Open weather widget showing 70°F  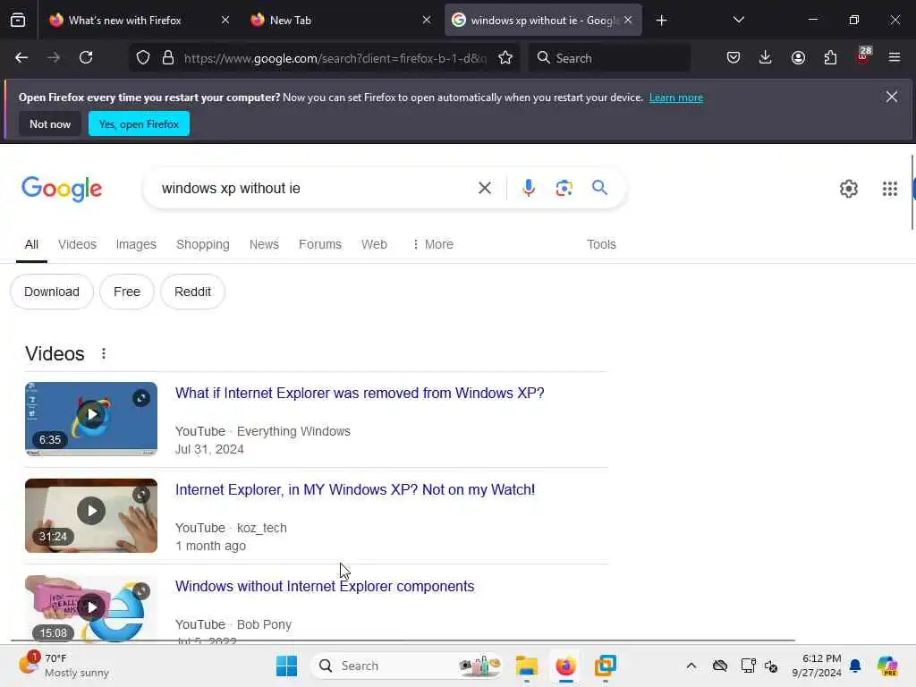(x=64, y=666)
